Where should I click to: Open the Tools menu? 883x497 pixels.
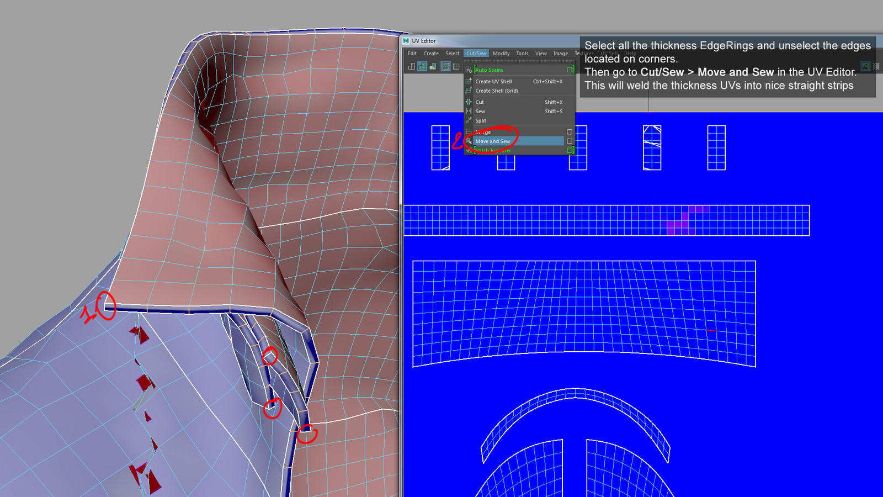coord(522,54)
